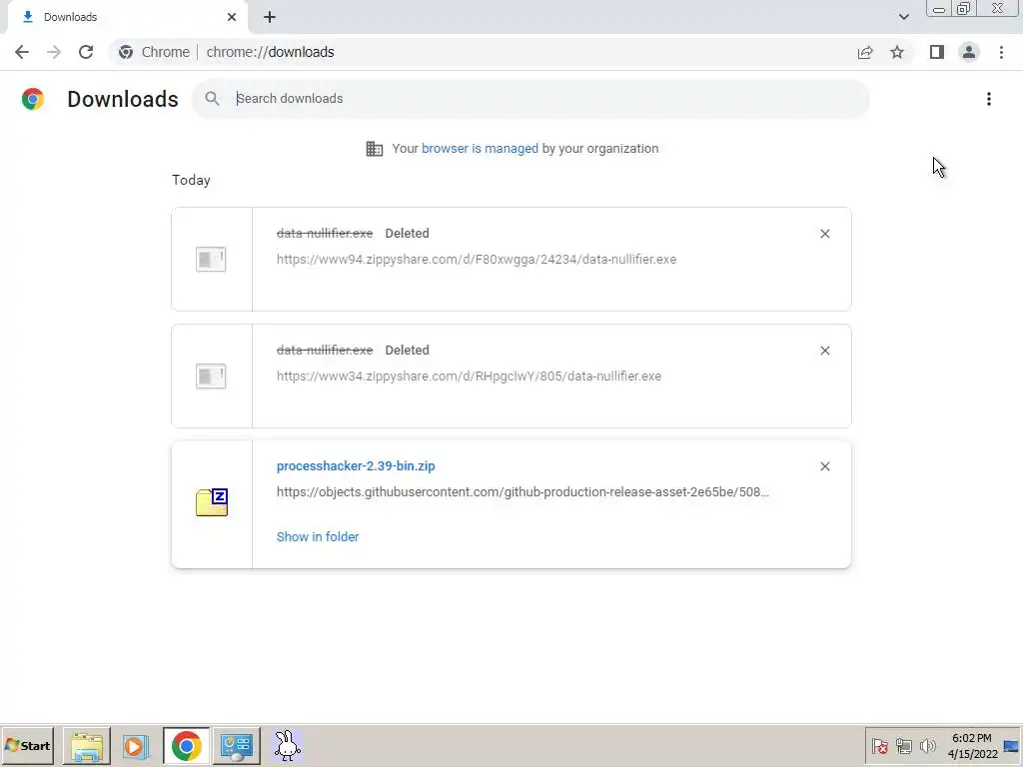Open a new tab with plus button
This screenshot has width=1023, height=767.
click(270, 17)
